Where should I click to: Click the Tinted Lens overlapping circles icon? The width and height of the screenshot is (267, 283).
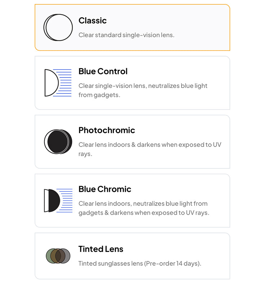coord(58,256)
